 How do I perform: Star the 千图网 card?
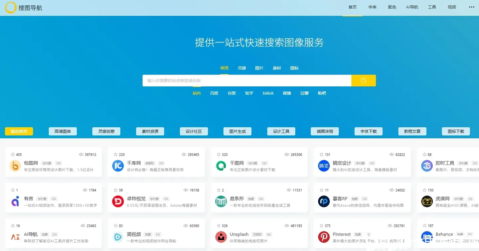pos(219,155)
